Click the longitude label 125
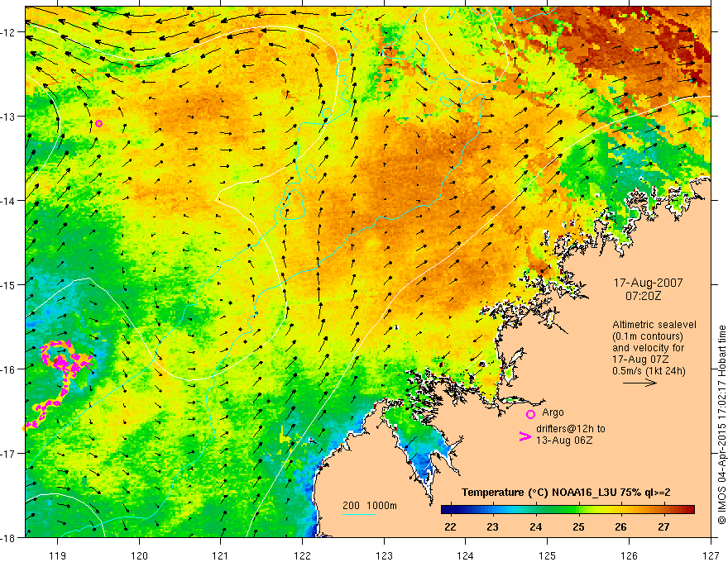Viewport: 728px width, 562px height. click(x=547, y=555)
